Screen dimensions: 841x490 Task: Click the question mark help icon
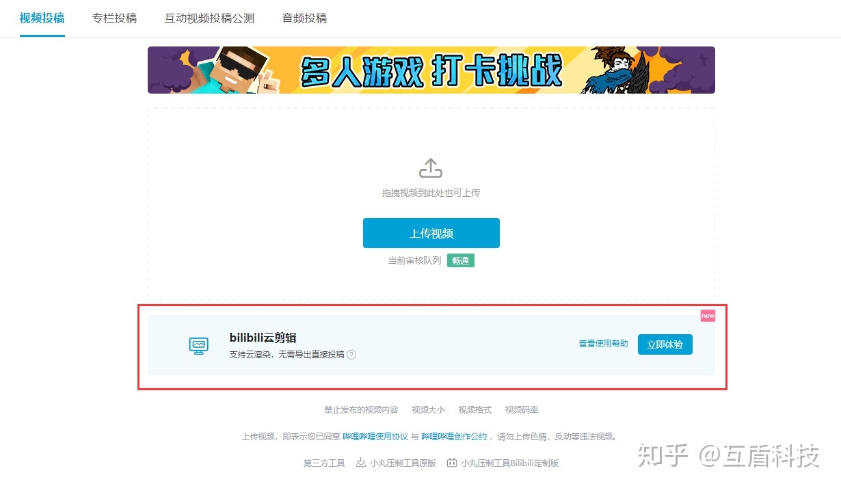coord(351,355)
